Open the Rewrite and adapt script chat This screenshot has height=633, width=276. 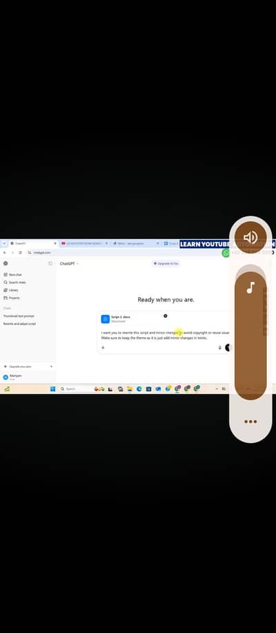click(x=19, y=324)
